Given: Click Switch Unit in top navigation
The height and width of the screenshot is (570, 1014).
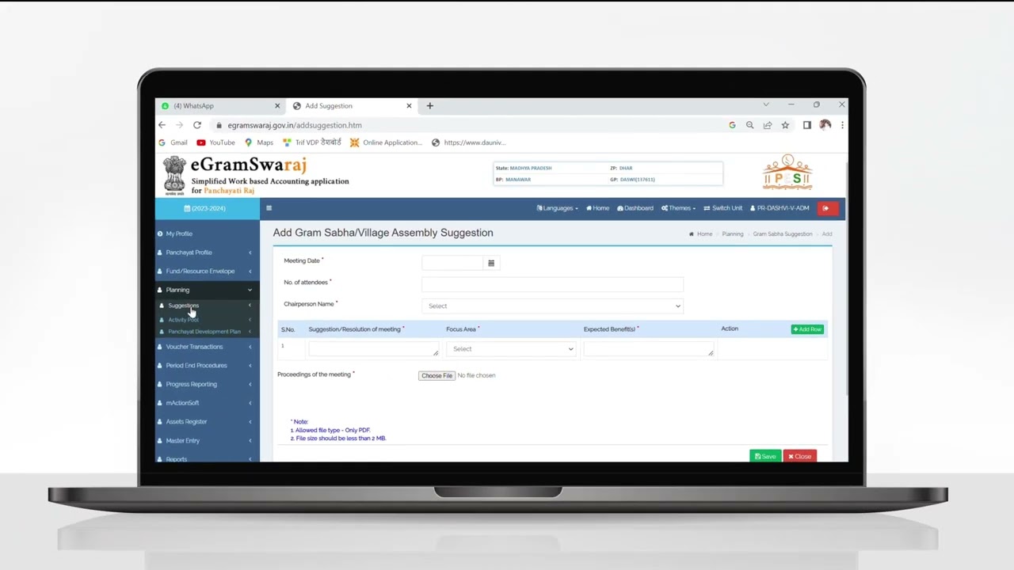Looking at the screenshot, I should point(722,208).
